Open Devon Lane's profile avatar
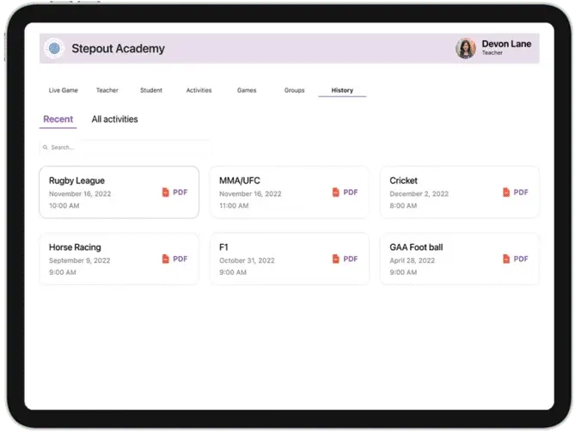Image resolution: width=575 pixels, height=433 pixels. [466, 49]
